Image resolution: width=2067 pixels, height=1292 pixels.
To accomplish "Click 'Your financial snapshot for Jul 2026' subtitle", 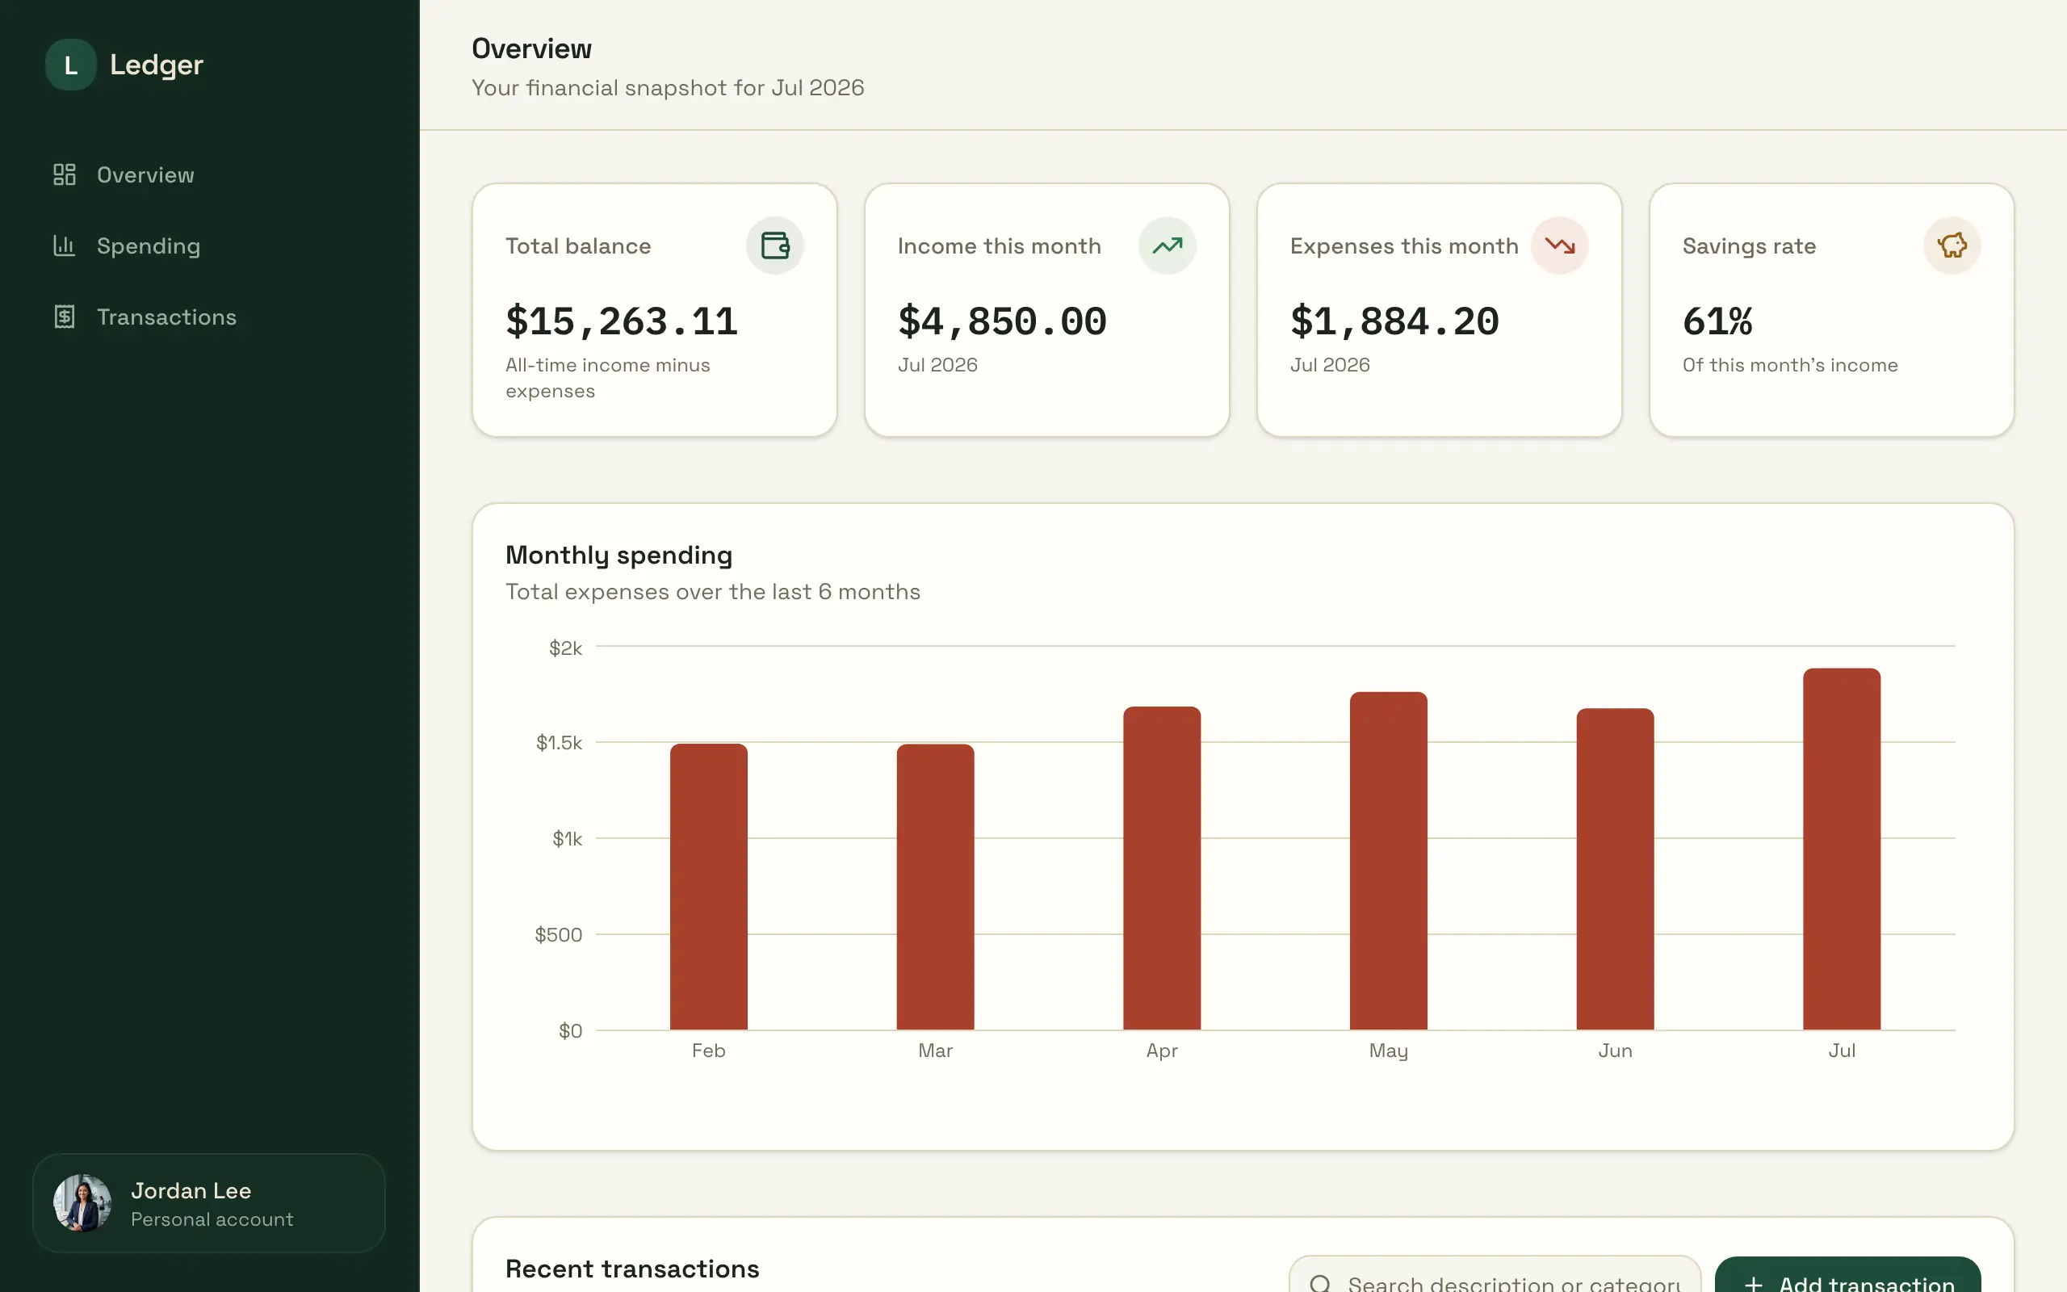I will coord(668,88).
